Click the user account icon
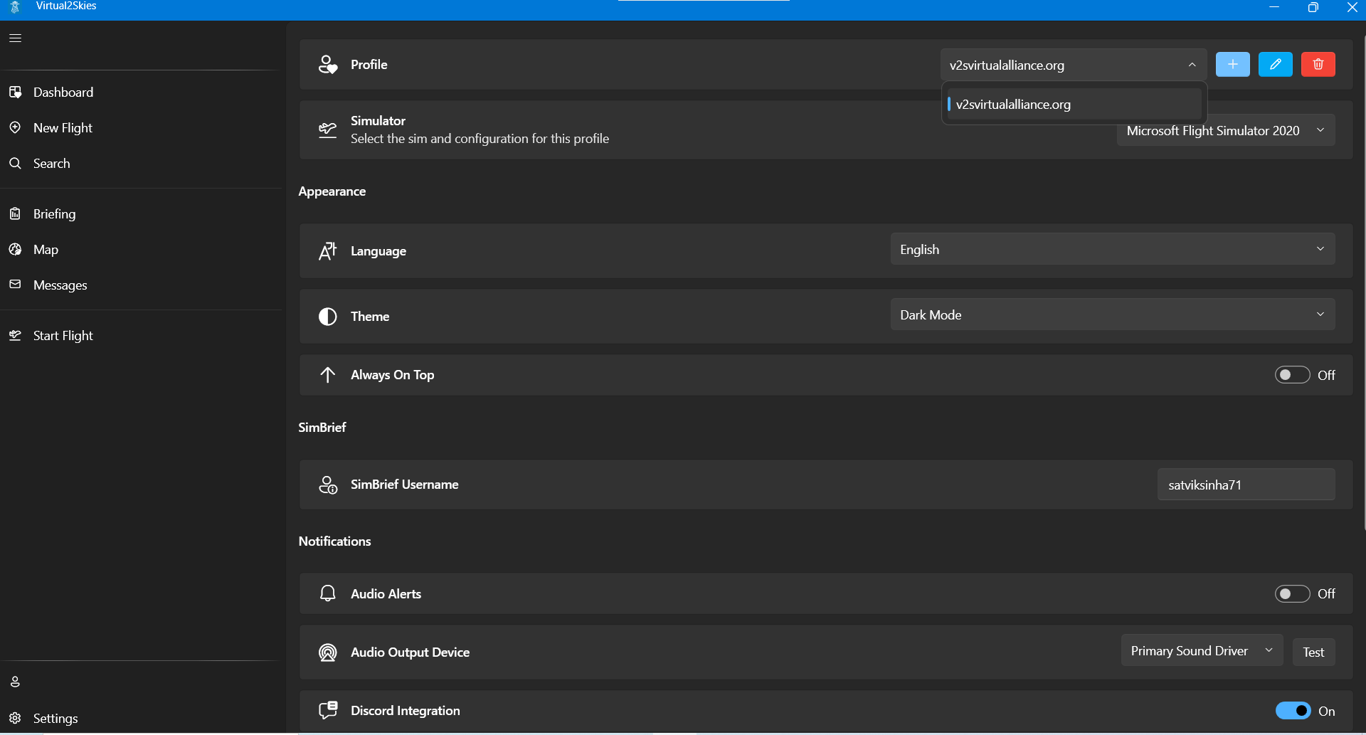The image size is (1366, 735). click(16, 682)
